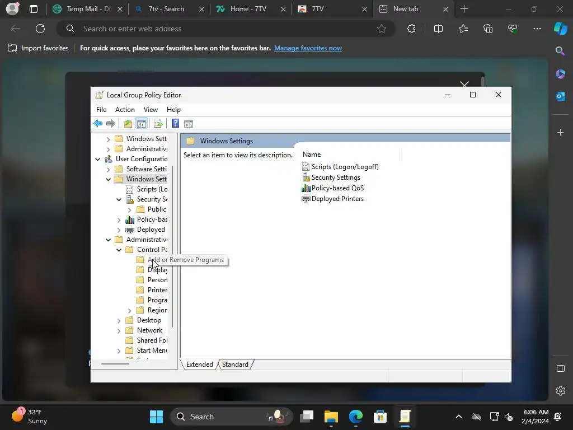Expand the Start Menu tree node
Image resolution: width=573 pixels, height=430 pixels.
coord(119,350)
